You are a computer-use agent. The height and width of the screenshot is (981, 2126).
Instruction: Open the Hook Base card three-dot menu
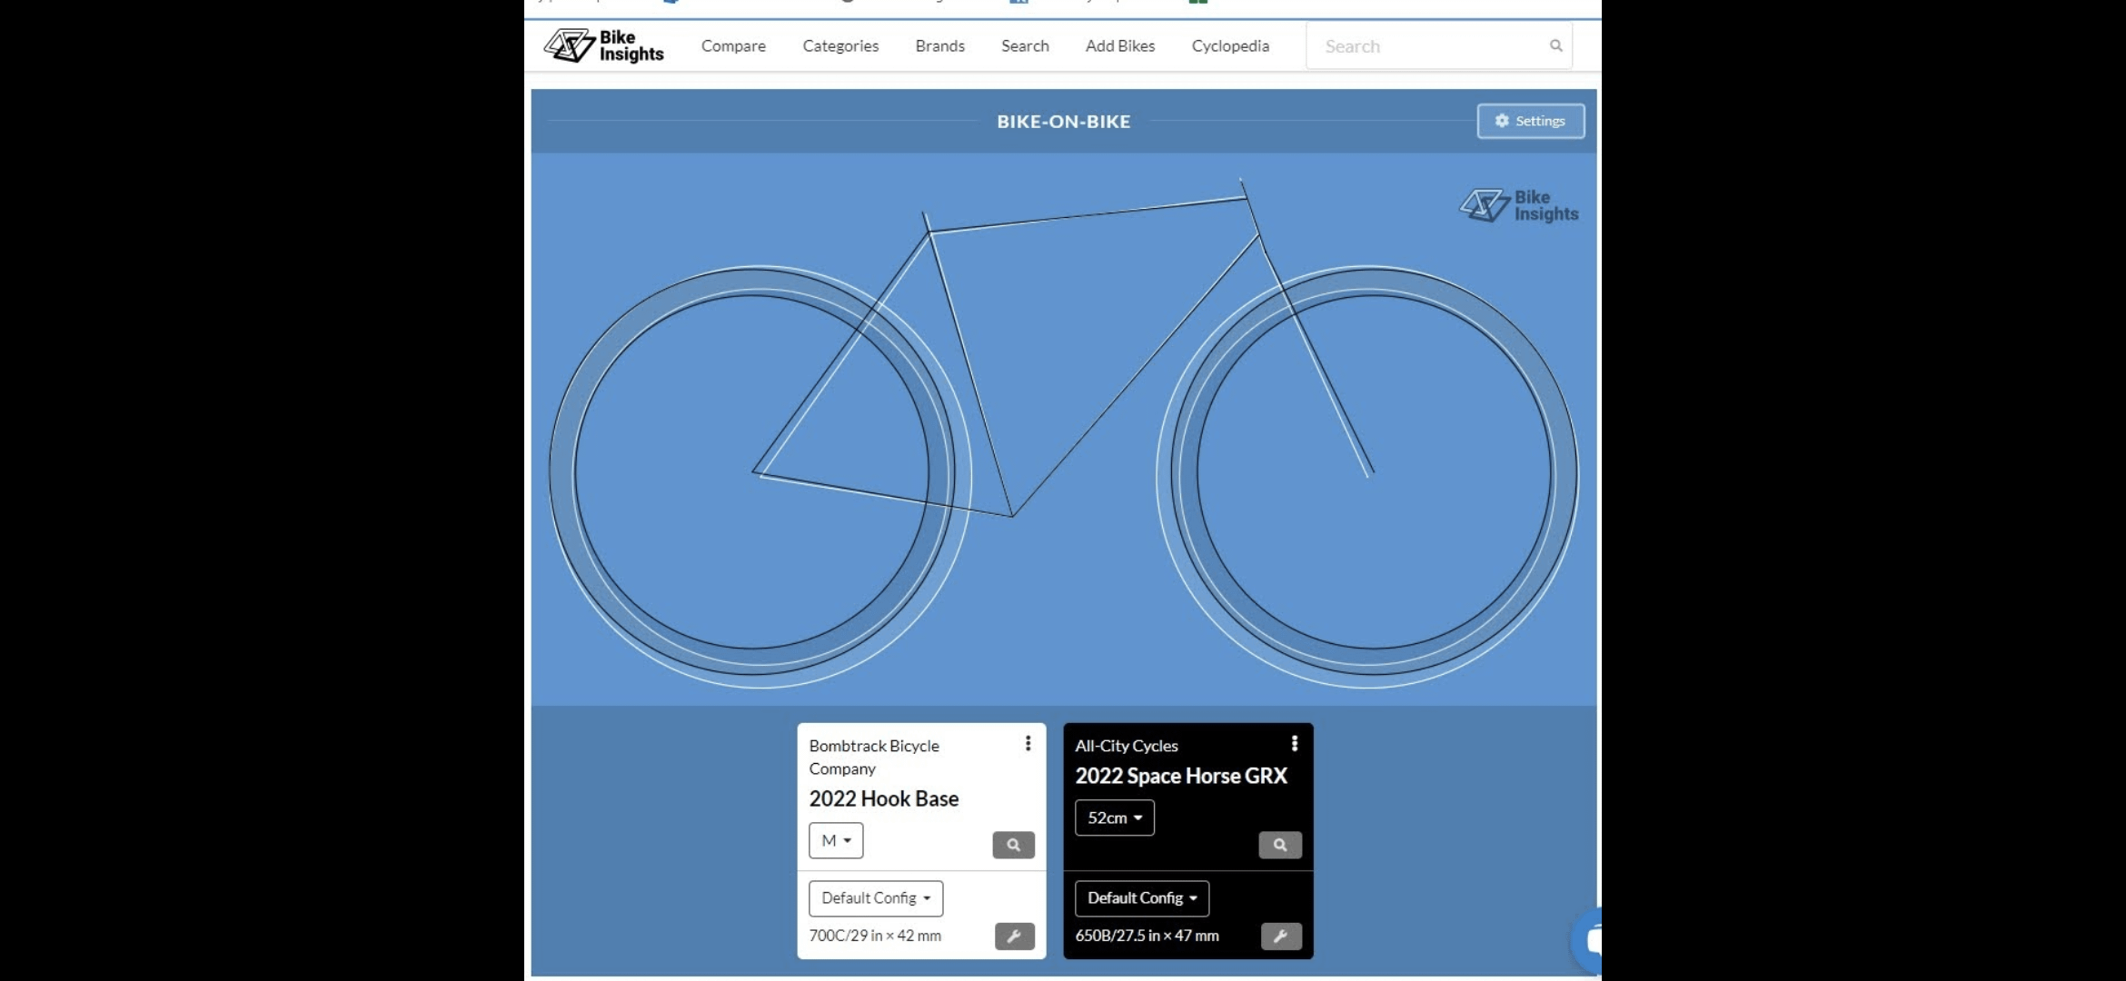coord(1028,744)
